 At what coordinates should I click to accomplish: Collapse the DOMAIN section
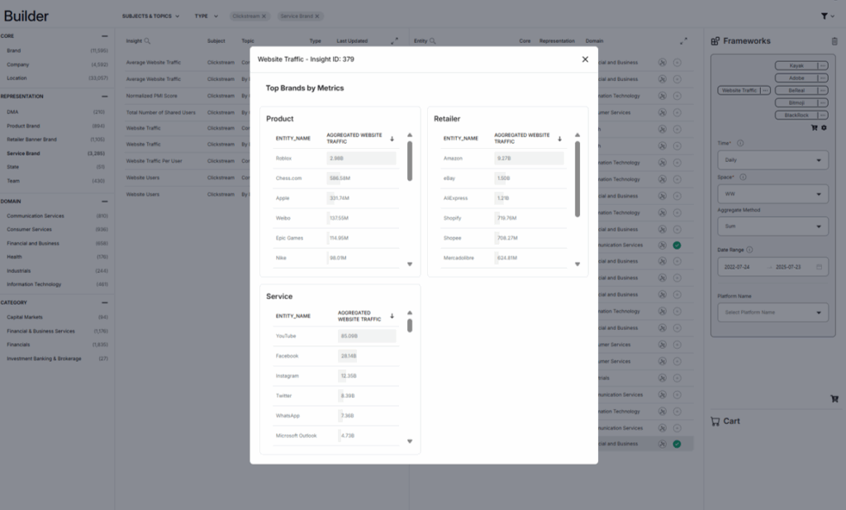[105, 202]
